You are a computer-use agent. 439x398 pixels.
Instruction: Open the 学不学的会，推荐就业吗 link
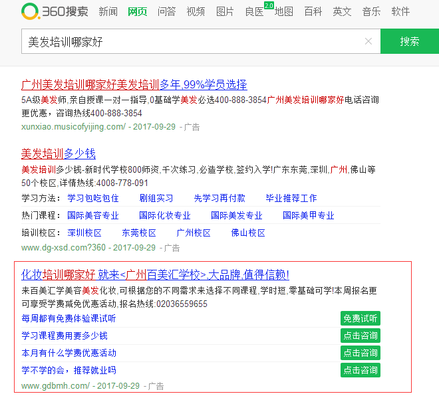click(x=69, y=370)
